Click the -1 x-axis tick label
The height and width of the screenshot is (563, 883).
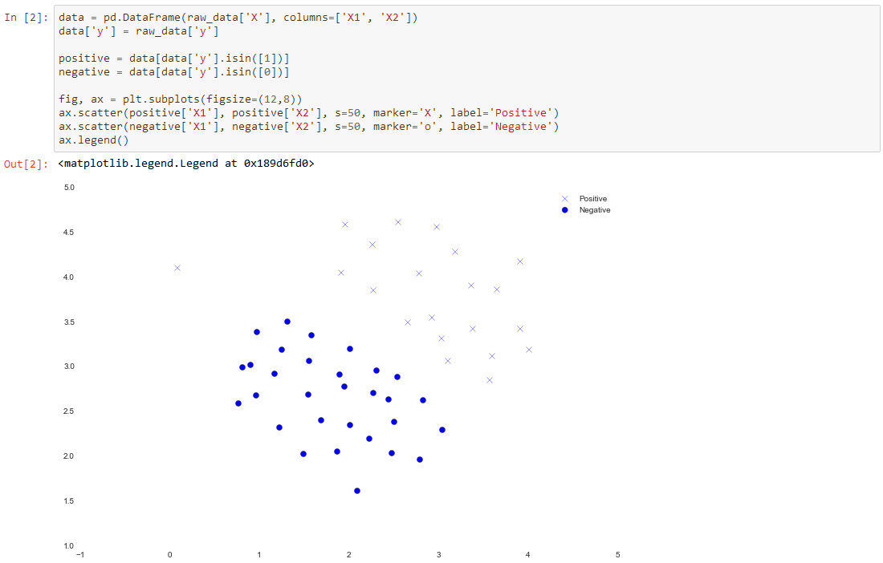tap(79, 554)
